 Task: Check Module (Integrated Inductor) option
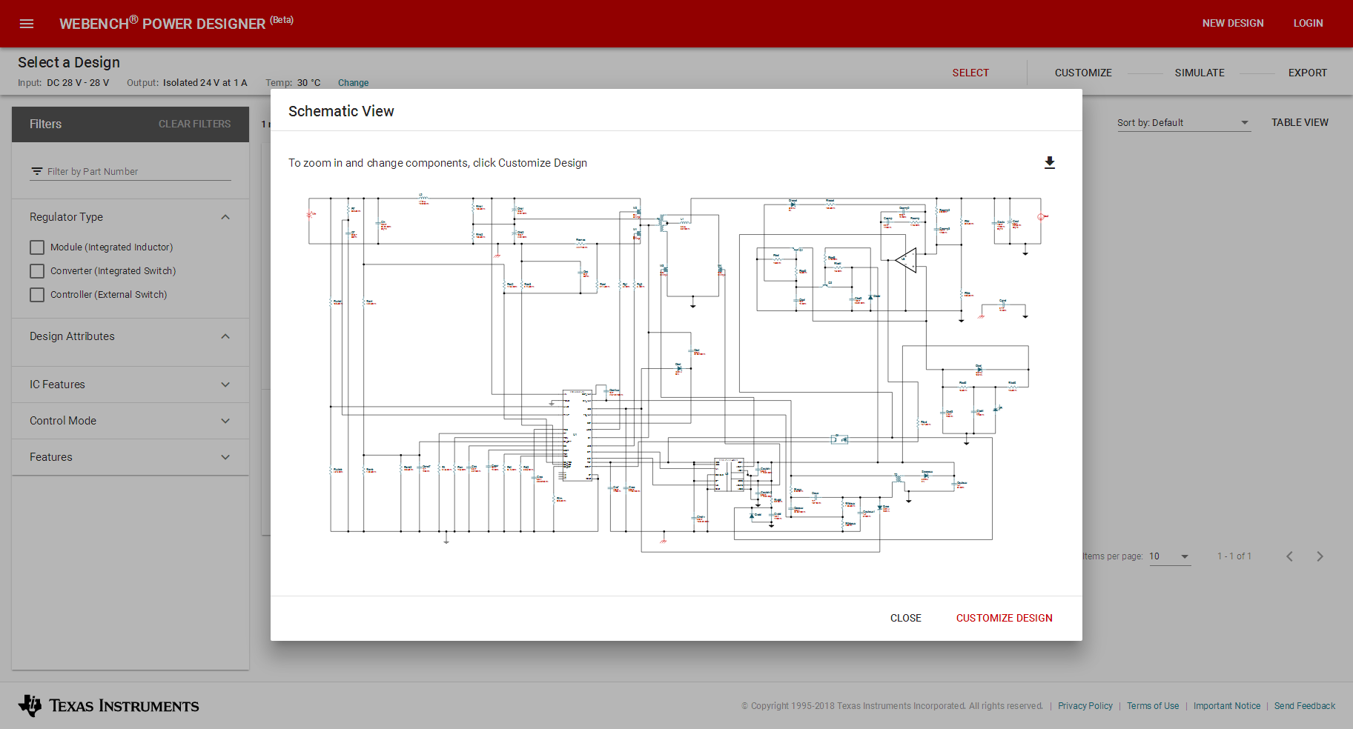(37, 247)
